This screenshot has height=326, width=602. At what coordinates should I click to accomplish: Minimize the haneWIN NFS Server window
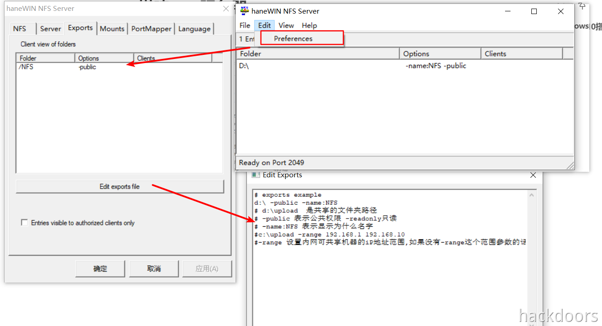(507, 11)
